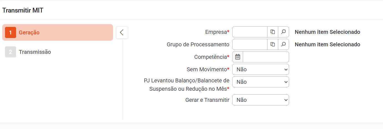
Task: Open the Sem Movimento dropdown
Action: pos(261,69)
